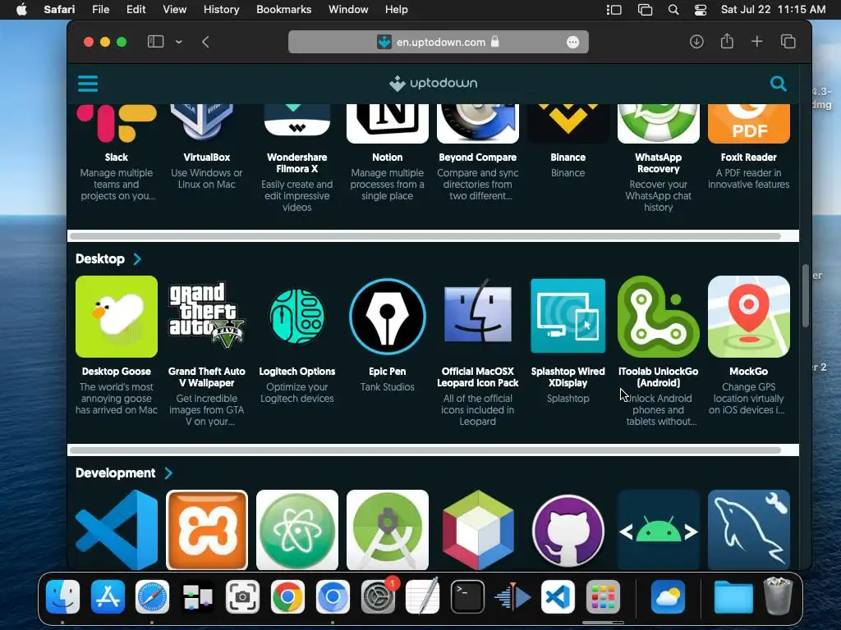Open the Beyond Compare app icon
Screen dimensions: 841x630
click(x=478, y=124)
